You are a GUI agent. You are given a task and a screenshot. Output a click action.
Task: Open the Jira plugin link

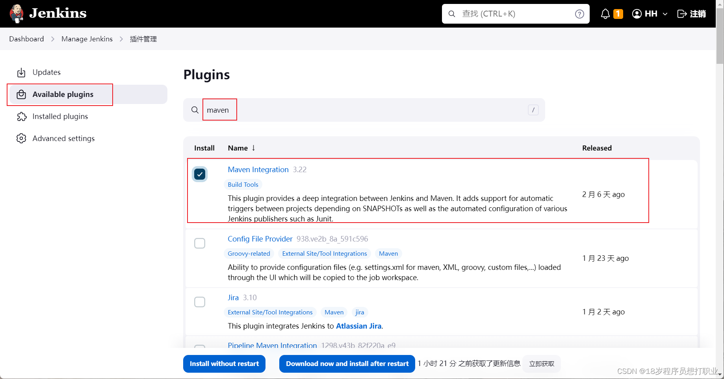click(233, 297)
